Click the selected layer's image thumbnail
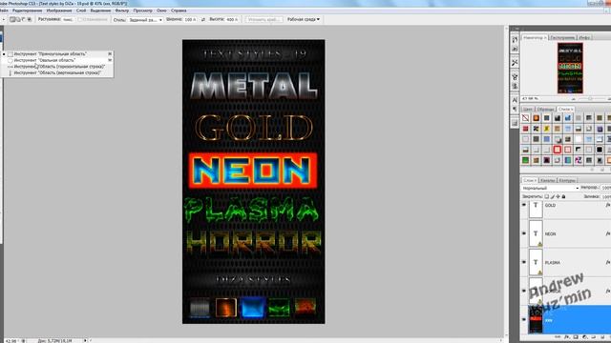 (536, 320)
